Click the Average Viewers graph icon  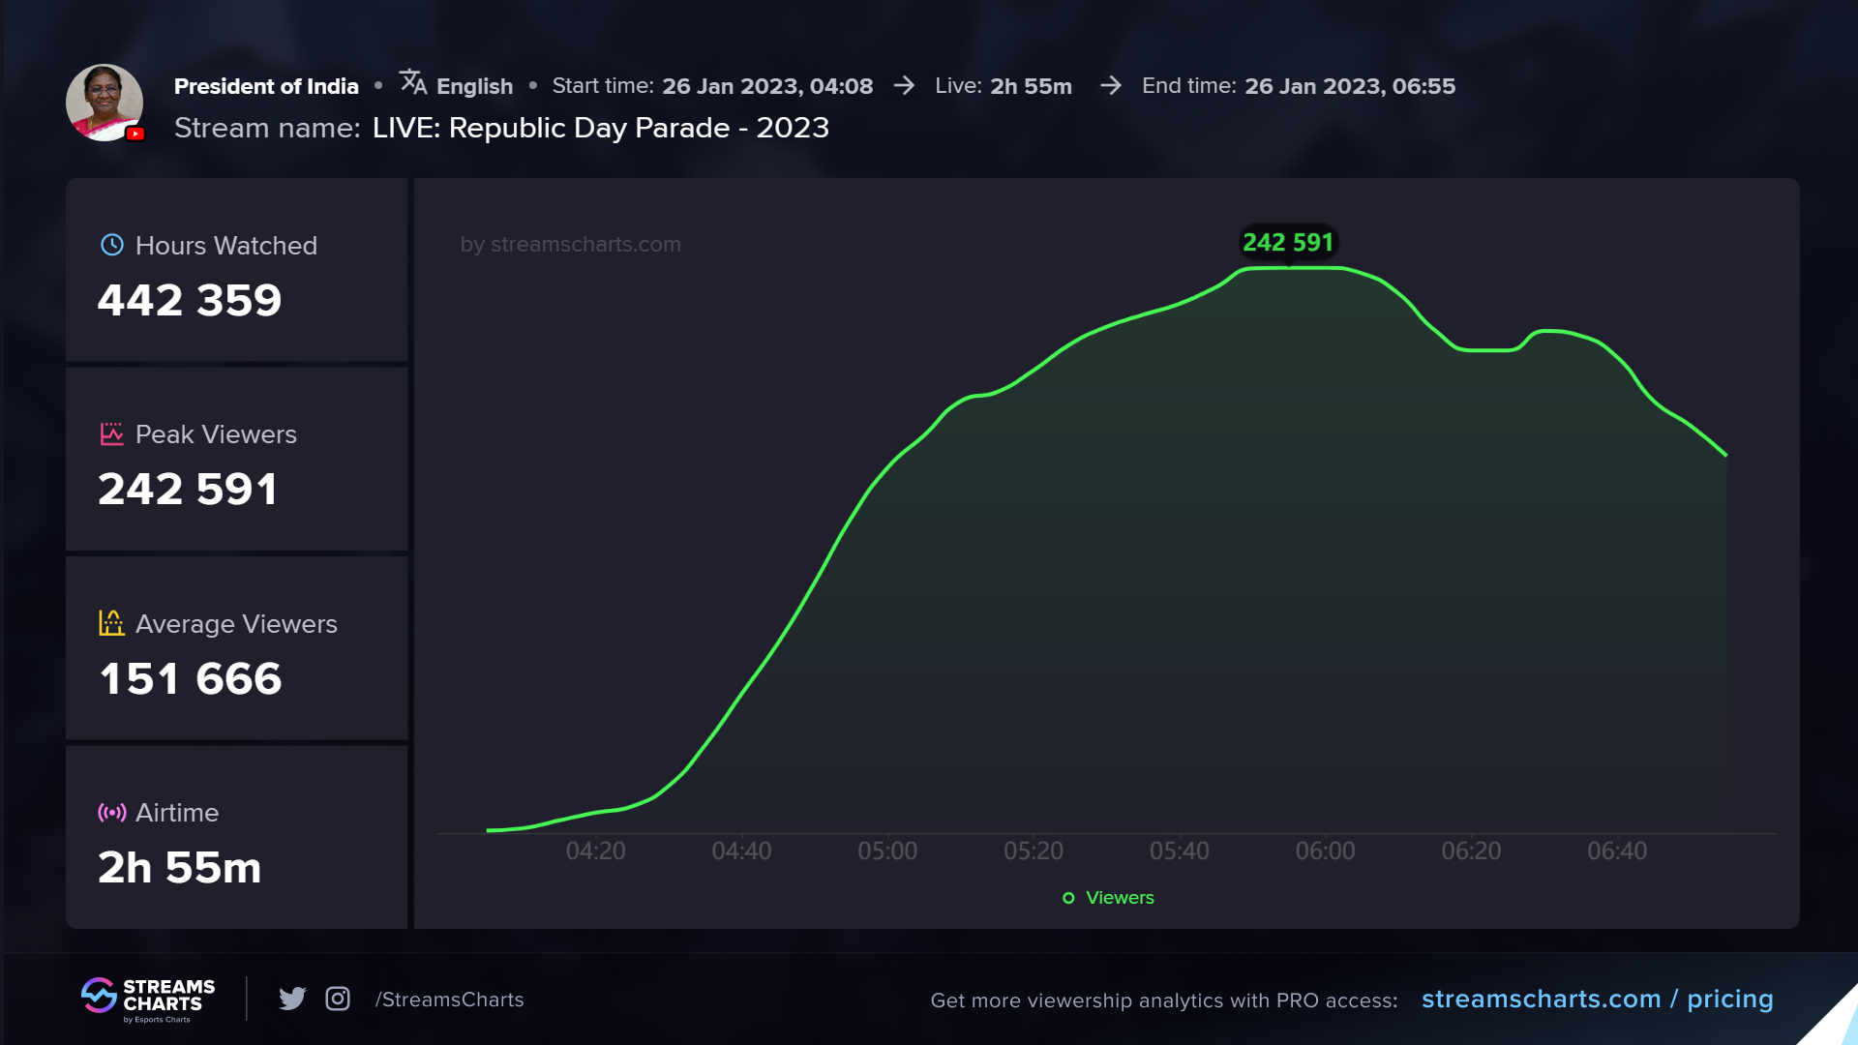112,623
